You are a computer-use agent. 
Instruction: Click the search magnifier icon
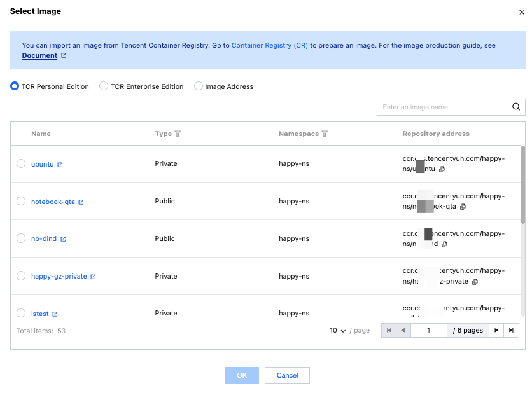coord(516,107)
